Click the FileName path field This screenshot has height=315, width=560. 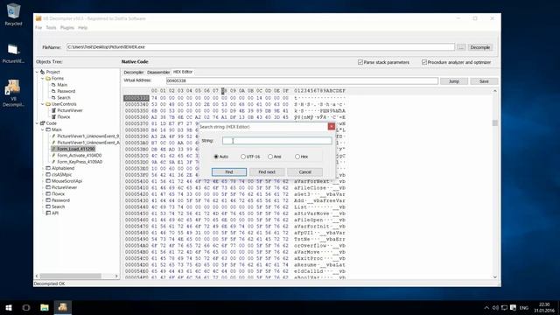261,47
